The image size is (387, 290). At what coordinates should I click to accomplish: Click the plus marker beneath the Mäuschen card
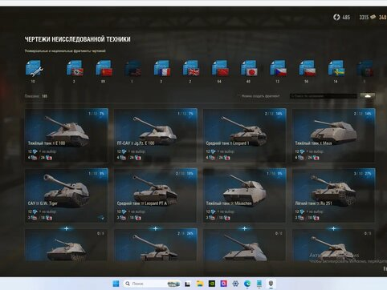pos(244,228)
